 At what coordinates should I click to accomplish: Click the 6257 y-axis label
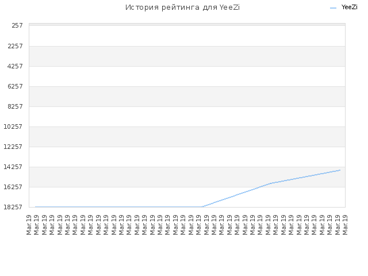point(16,86)
